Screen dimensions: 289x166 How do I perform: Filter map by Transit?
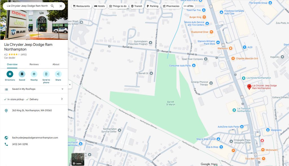[137, 6]
